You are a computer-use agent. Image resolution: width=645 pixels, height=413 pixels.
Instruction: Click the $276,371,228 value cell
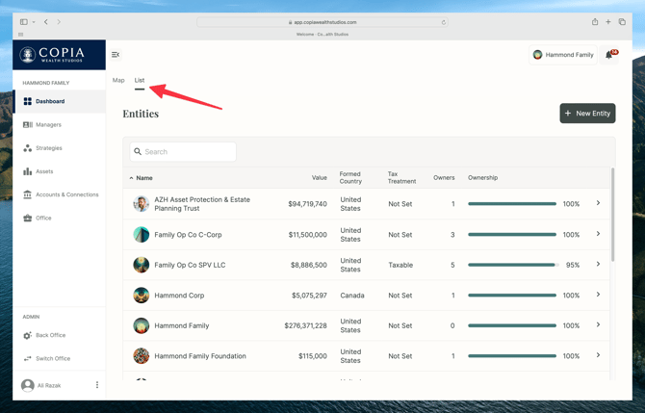[305, 325]
